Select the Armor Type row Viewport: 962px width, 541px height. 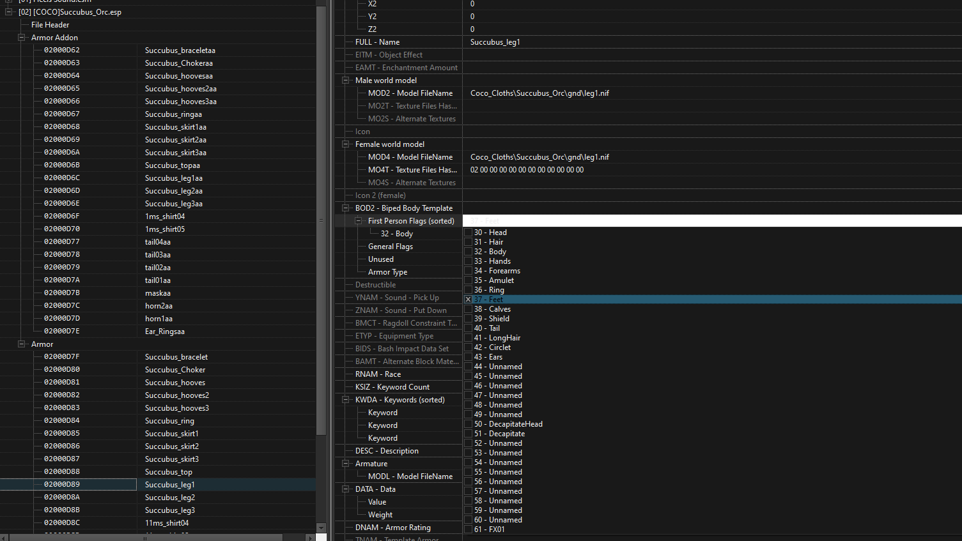(x=387, y=272)
